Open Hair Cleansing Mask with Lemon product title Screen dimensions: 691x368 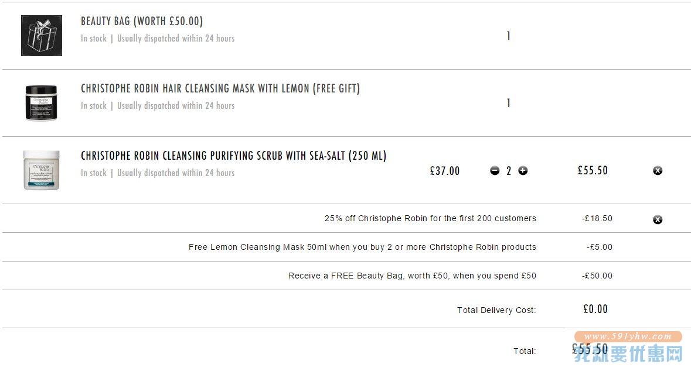click(x=220, y=88)
